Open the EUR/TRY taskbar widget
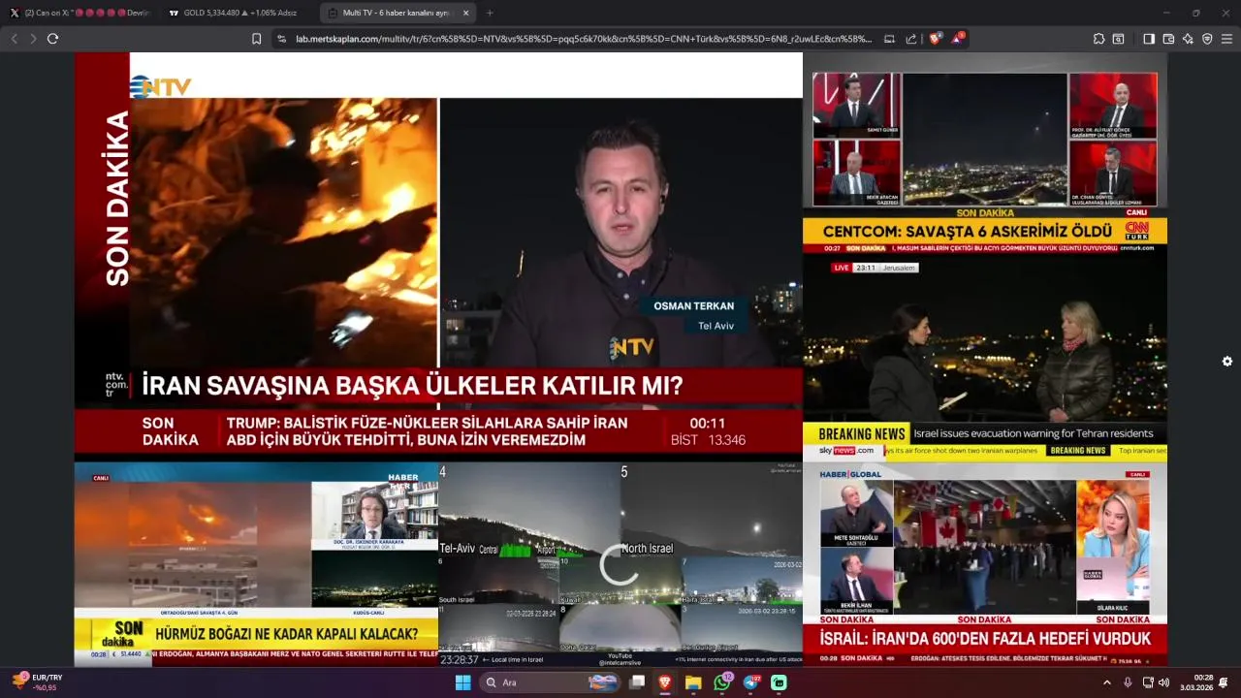The width and height of the screenshot is (1241, 698). tap(39, 682)
